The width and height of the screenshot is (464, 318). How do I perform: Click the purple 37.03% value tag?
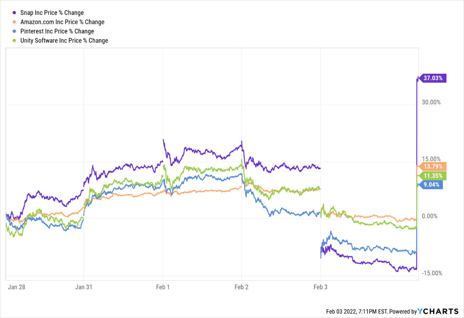(x=433, y=78)
